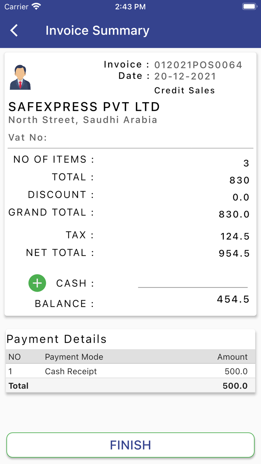This screenshot has height=464, width=261.
Task: Tap the back arrow to leave Invoice Summary
Action: [14, 30]
